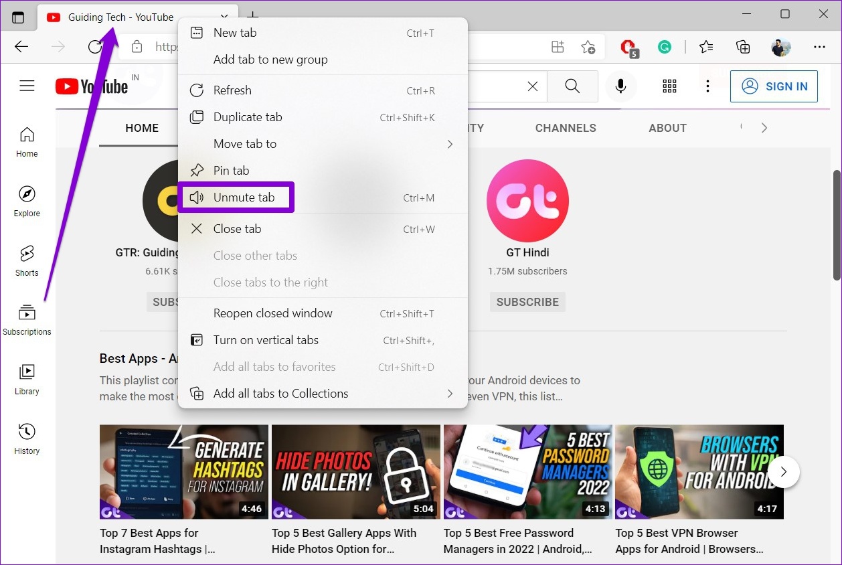Show more channel tabs with right chevron

(764, 128)
